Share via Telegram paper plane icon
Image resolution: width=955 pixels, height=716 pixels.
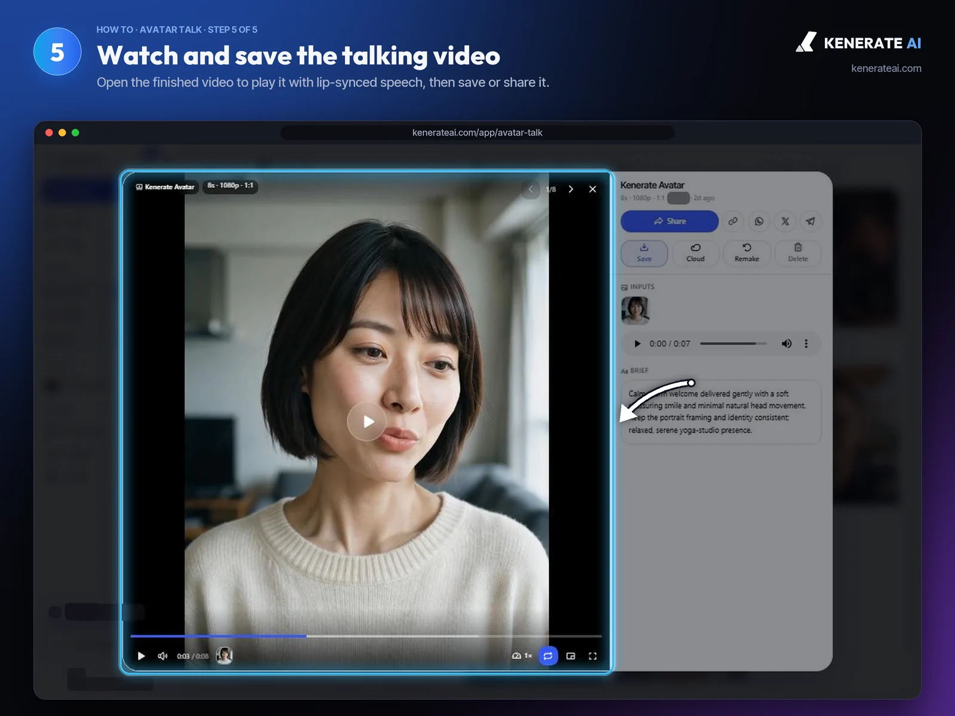pos(811,221)
